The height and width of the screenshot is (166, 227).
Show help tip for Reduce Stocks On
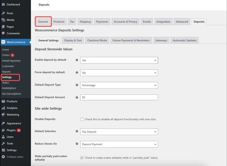point(77,144)
